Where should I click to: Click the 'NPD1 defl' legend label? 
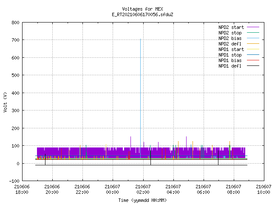[x=230, y=66]
